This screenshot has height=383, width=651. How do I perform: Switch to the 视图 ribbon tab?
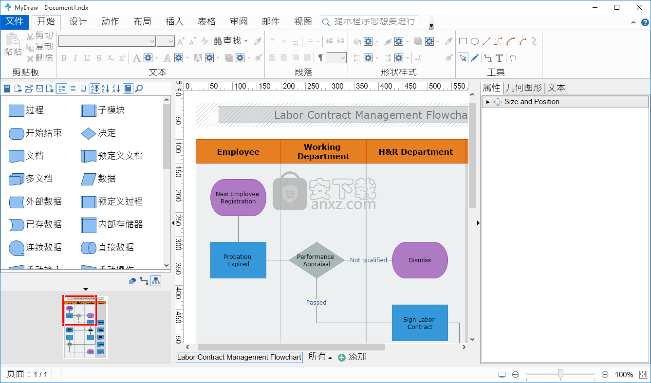[x=303, y=21]
